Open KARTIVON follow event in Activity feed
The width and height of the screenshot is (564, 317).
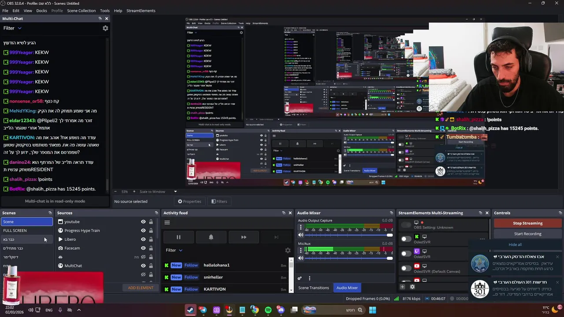tap(225, 289)
